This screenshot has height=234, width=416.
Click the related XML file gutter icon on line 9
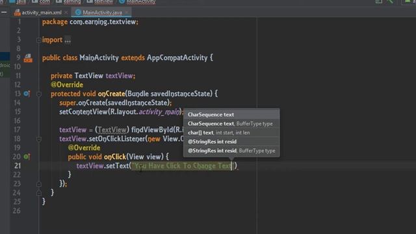point(28,58)
